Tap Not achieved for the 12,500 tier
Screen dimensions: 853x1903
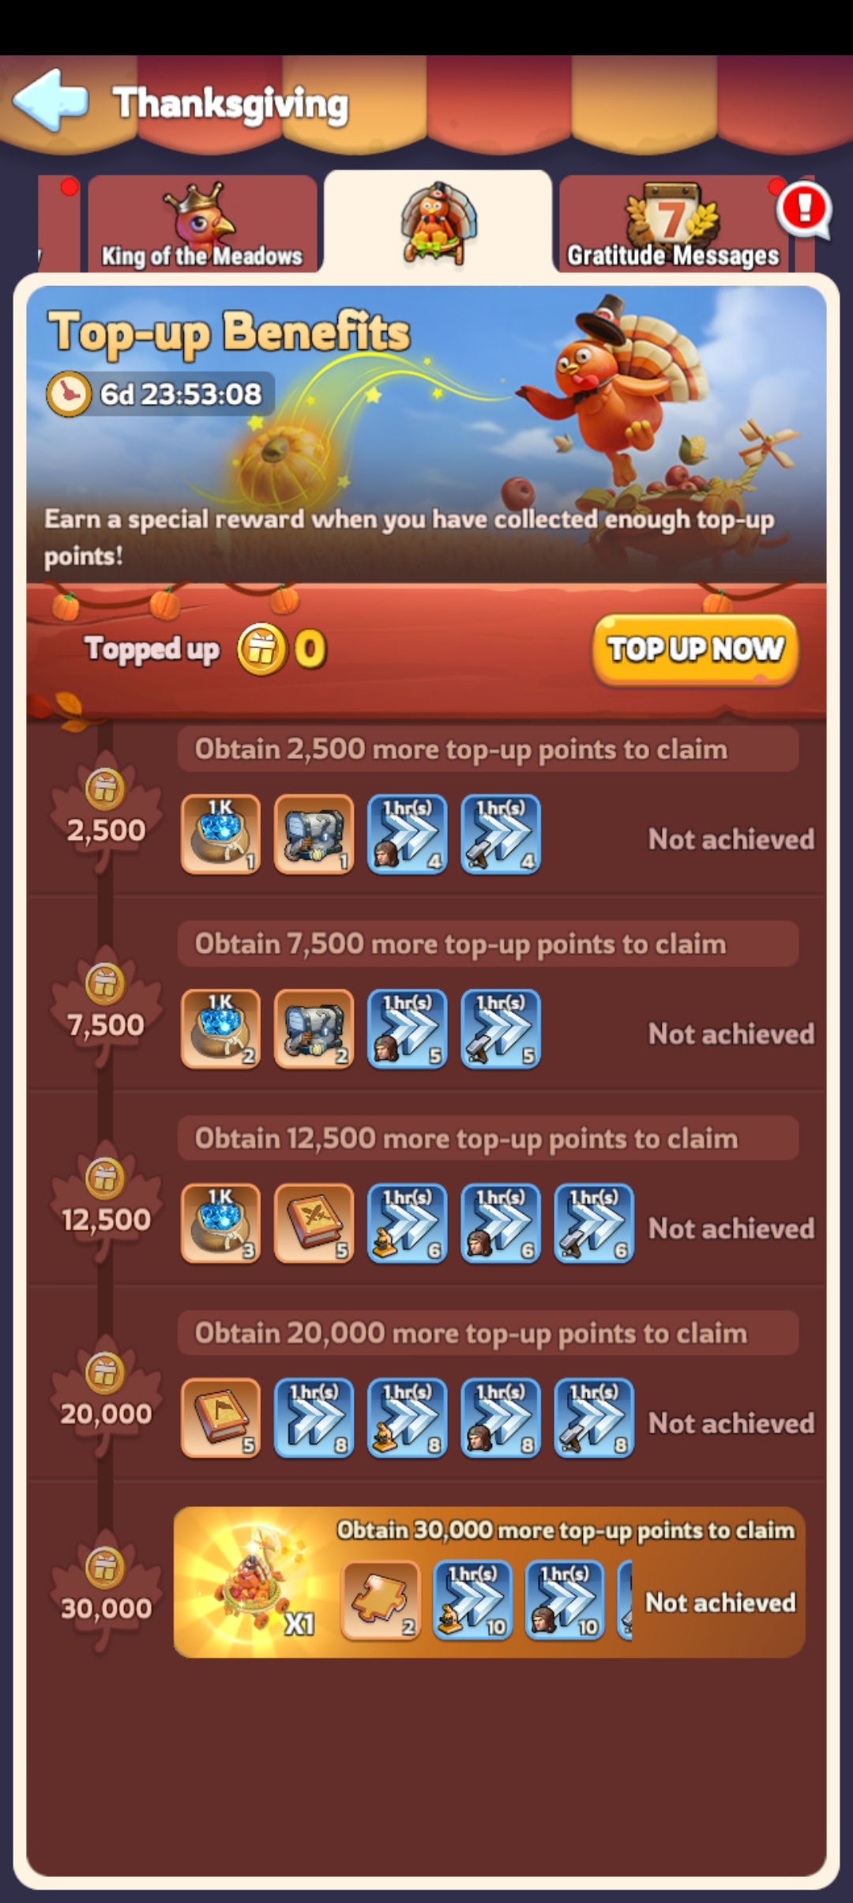coord(731,1228)
